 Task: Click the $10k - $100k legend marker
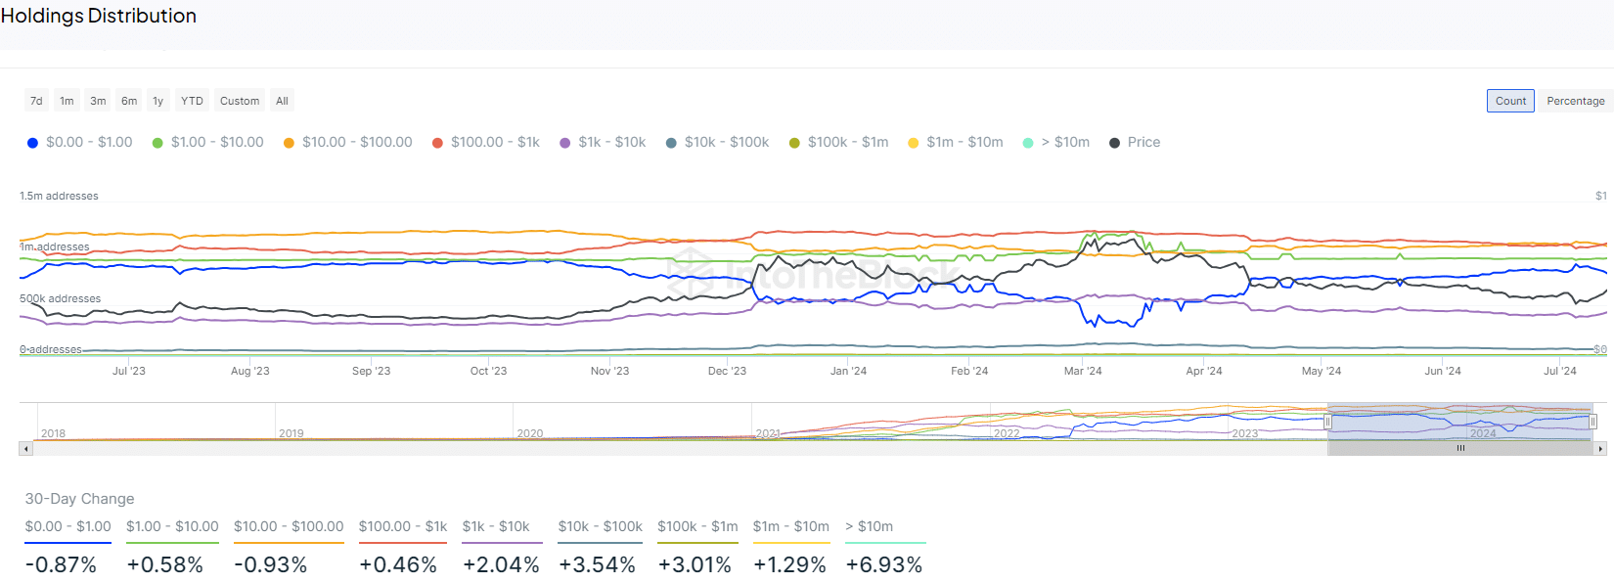click(x=671, y=143)
